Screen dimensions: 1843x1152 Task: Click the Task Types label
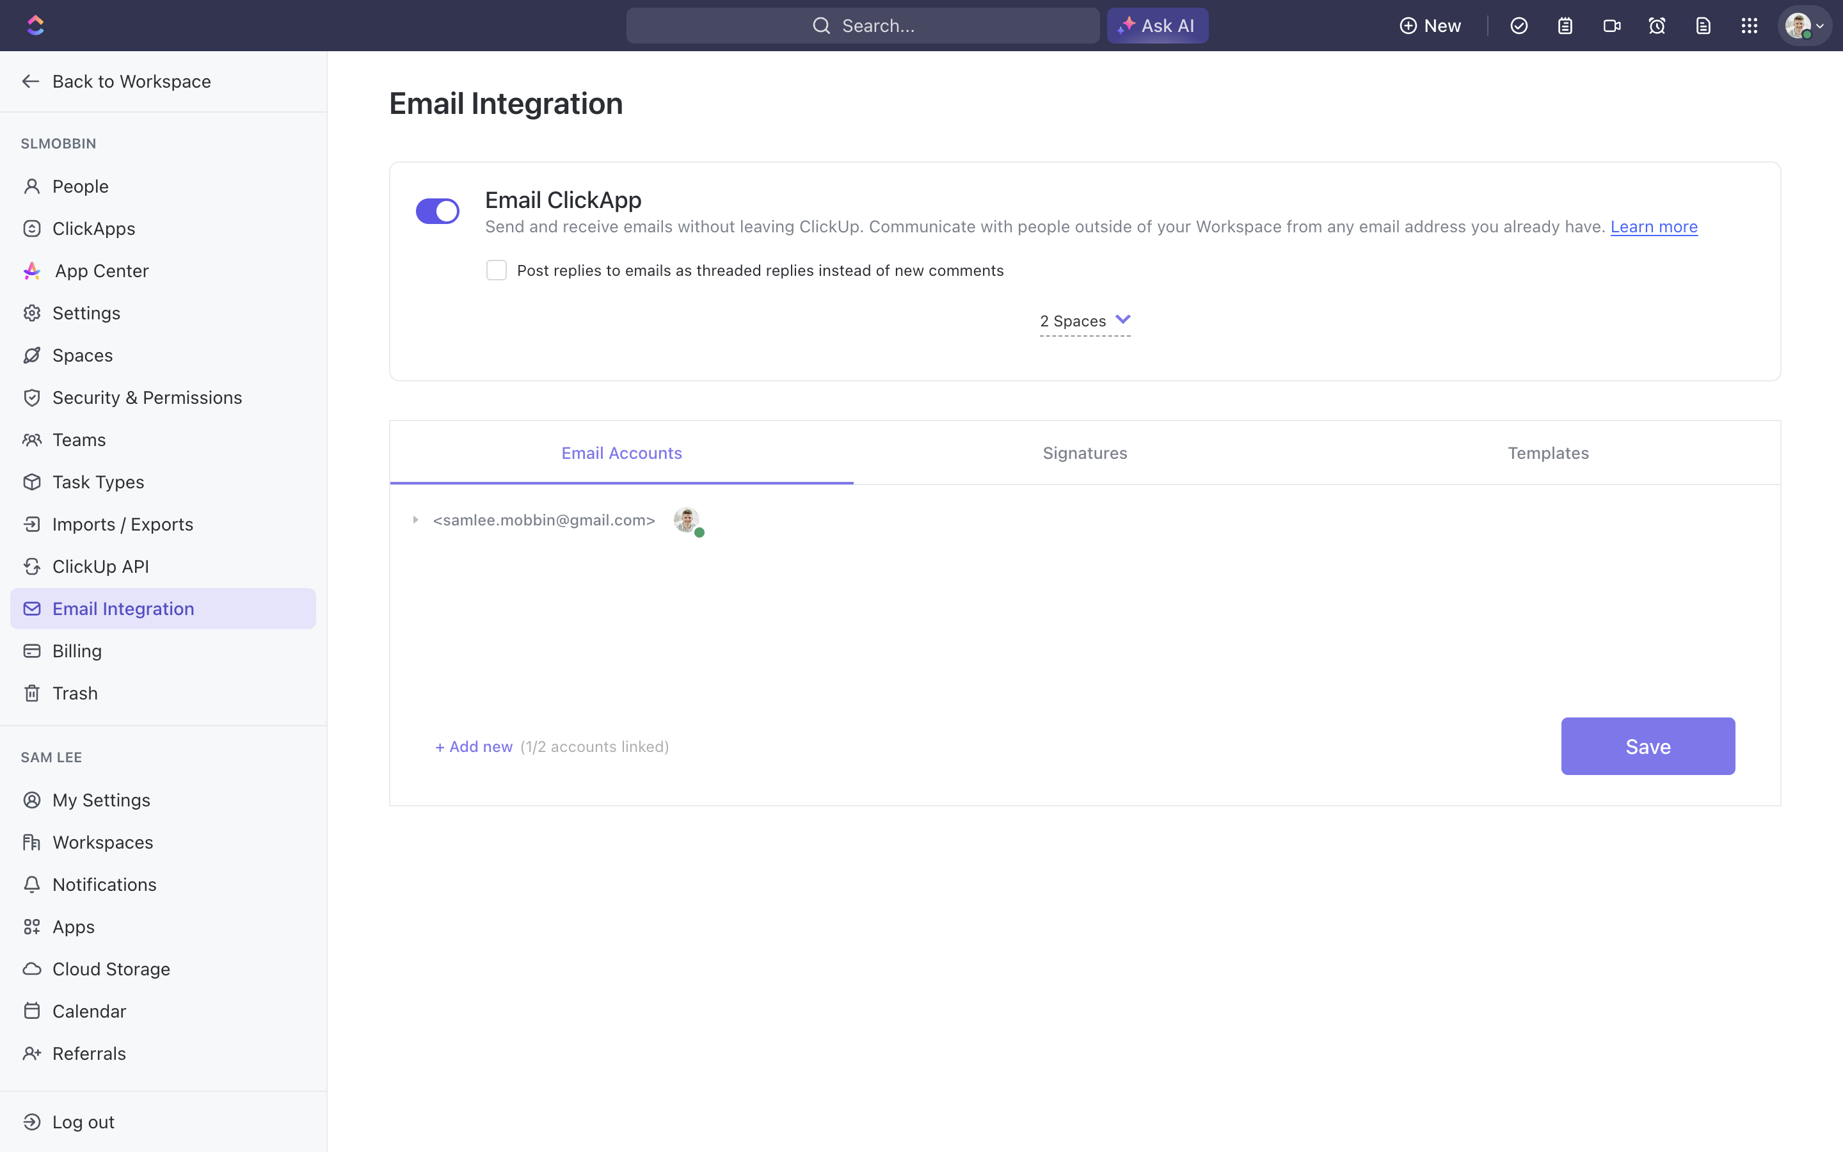coord(99,483)
